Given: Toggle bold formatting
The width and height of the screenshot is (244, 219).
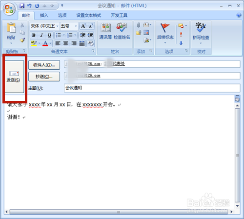Looking at the screenshot, I should click(x=34, y=35).
